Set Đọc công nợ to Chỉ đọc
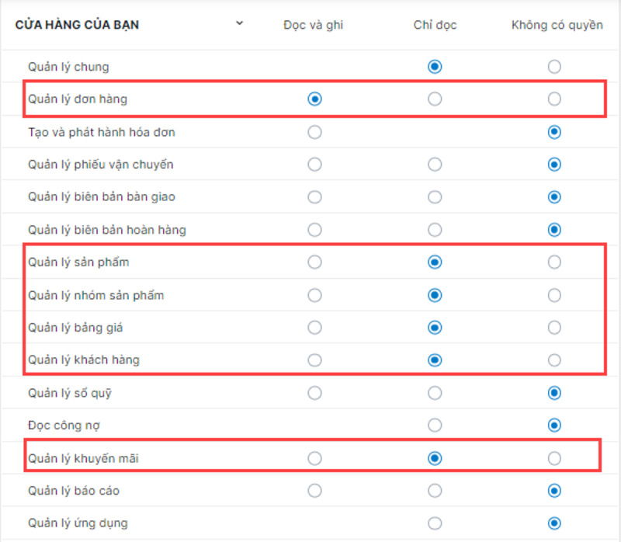 [436, 425]
